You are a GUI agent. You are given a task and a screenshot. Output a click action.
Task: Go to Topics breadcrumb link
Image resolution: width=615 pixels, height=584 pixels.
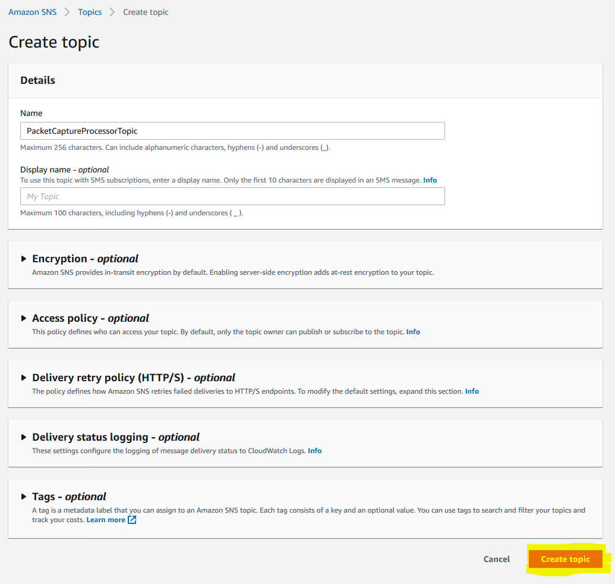90,12
